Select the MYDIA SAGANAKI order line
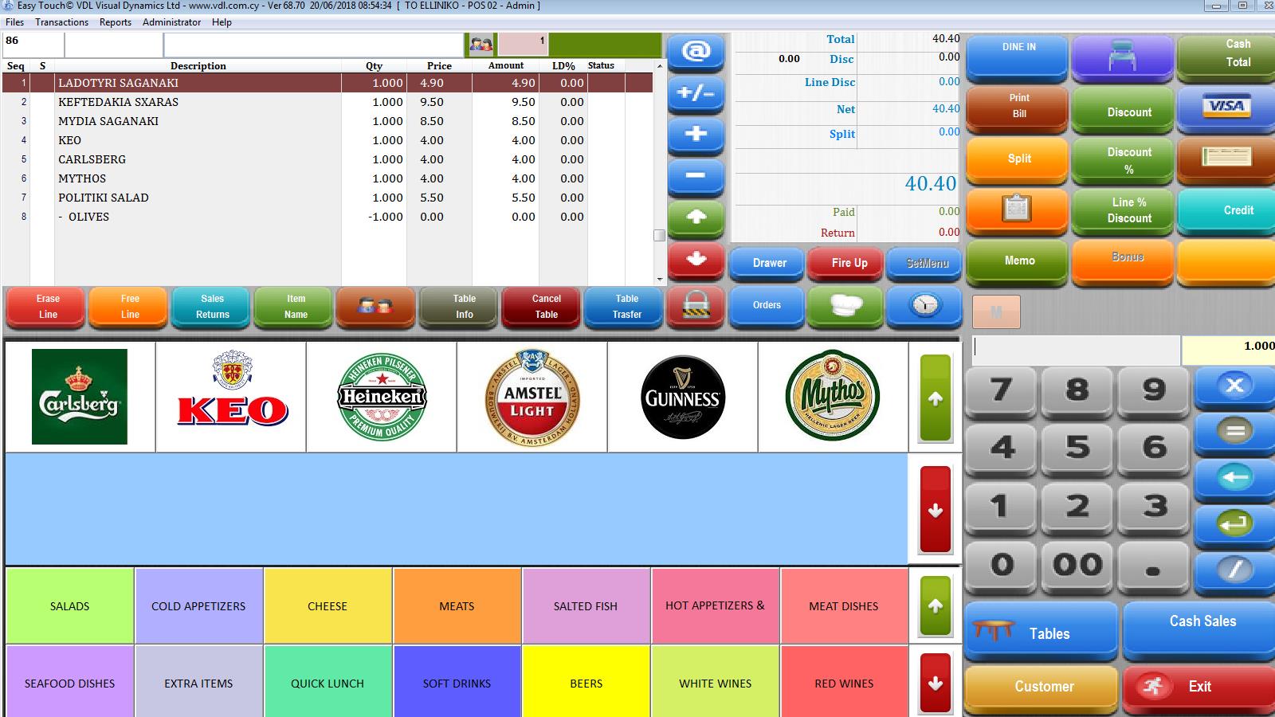Image resolution: width=1275 pixels, height=717 pixels. (328, 121)
